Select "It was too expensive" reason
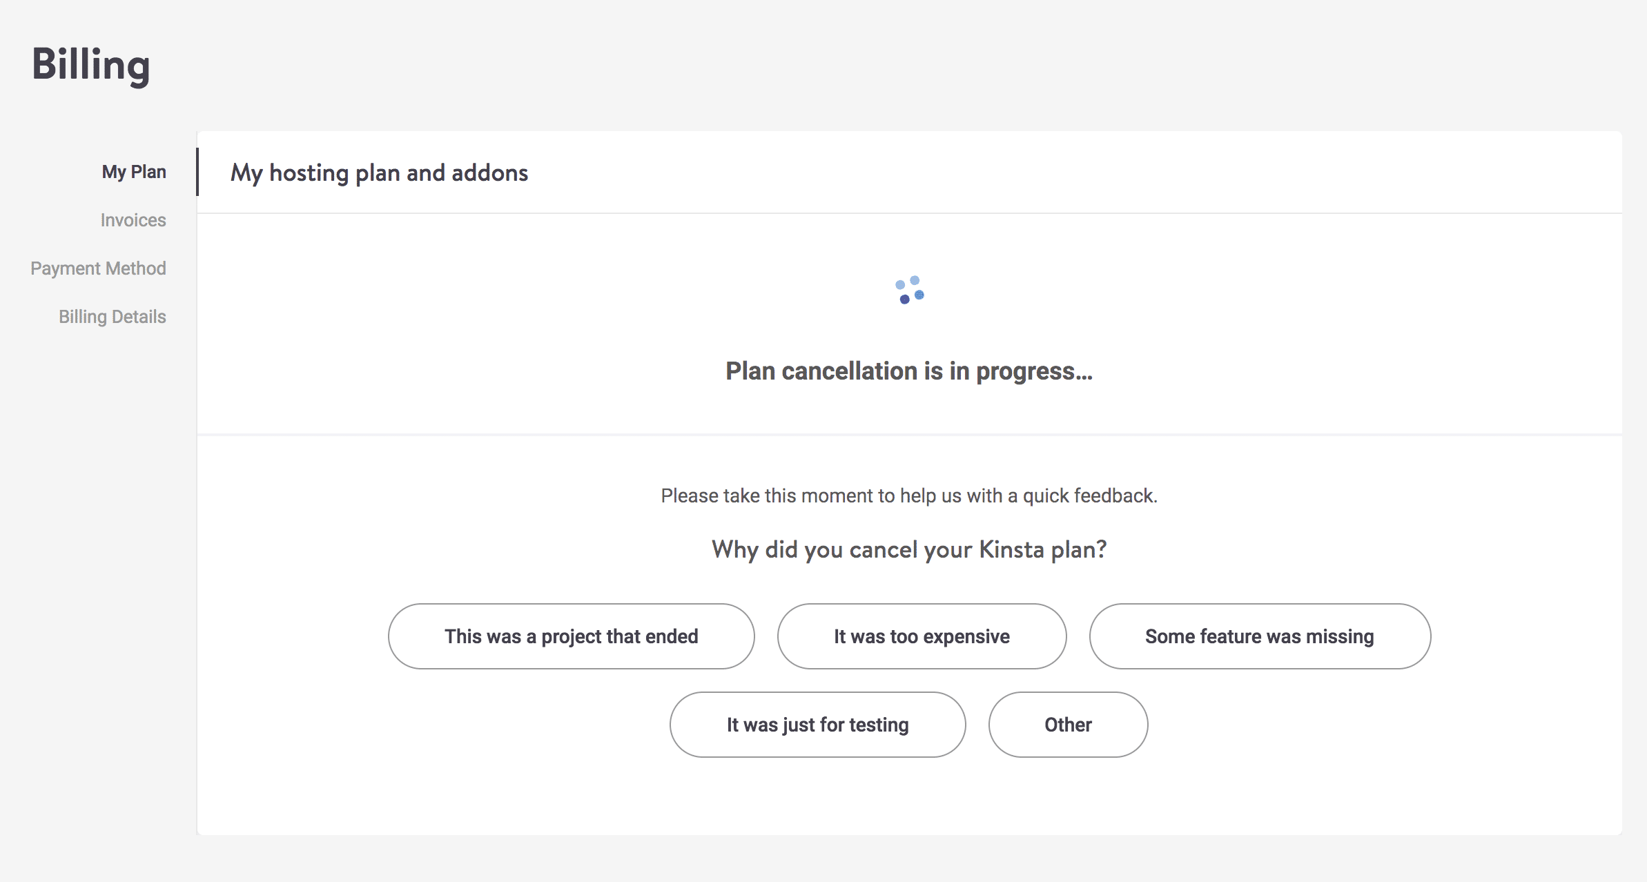The width and height of the screenshot is (1647, 882). tap(922, 636)
